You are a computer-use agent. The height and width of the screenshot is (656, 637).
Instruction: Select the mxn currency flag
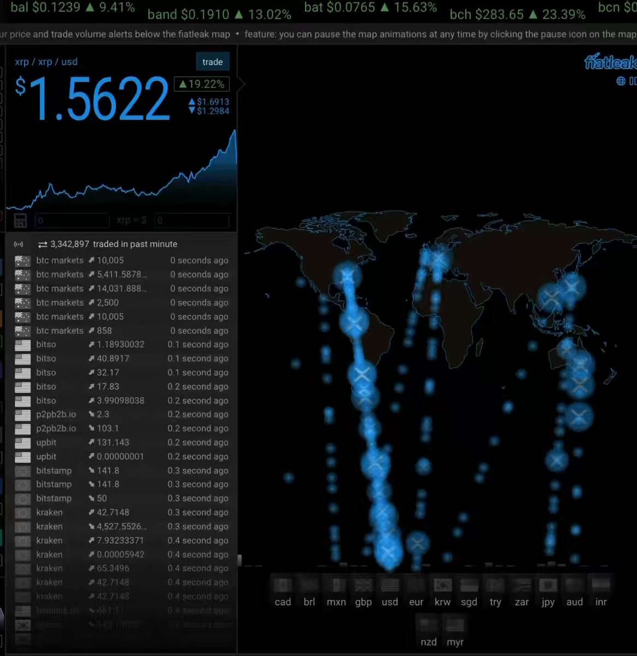[336, 585]
